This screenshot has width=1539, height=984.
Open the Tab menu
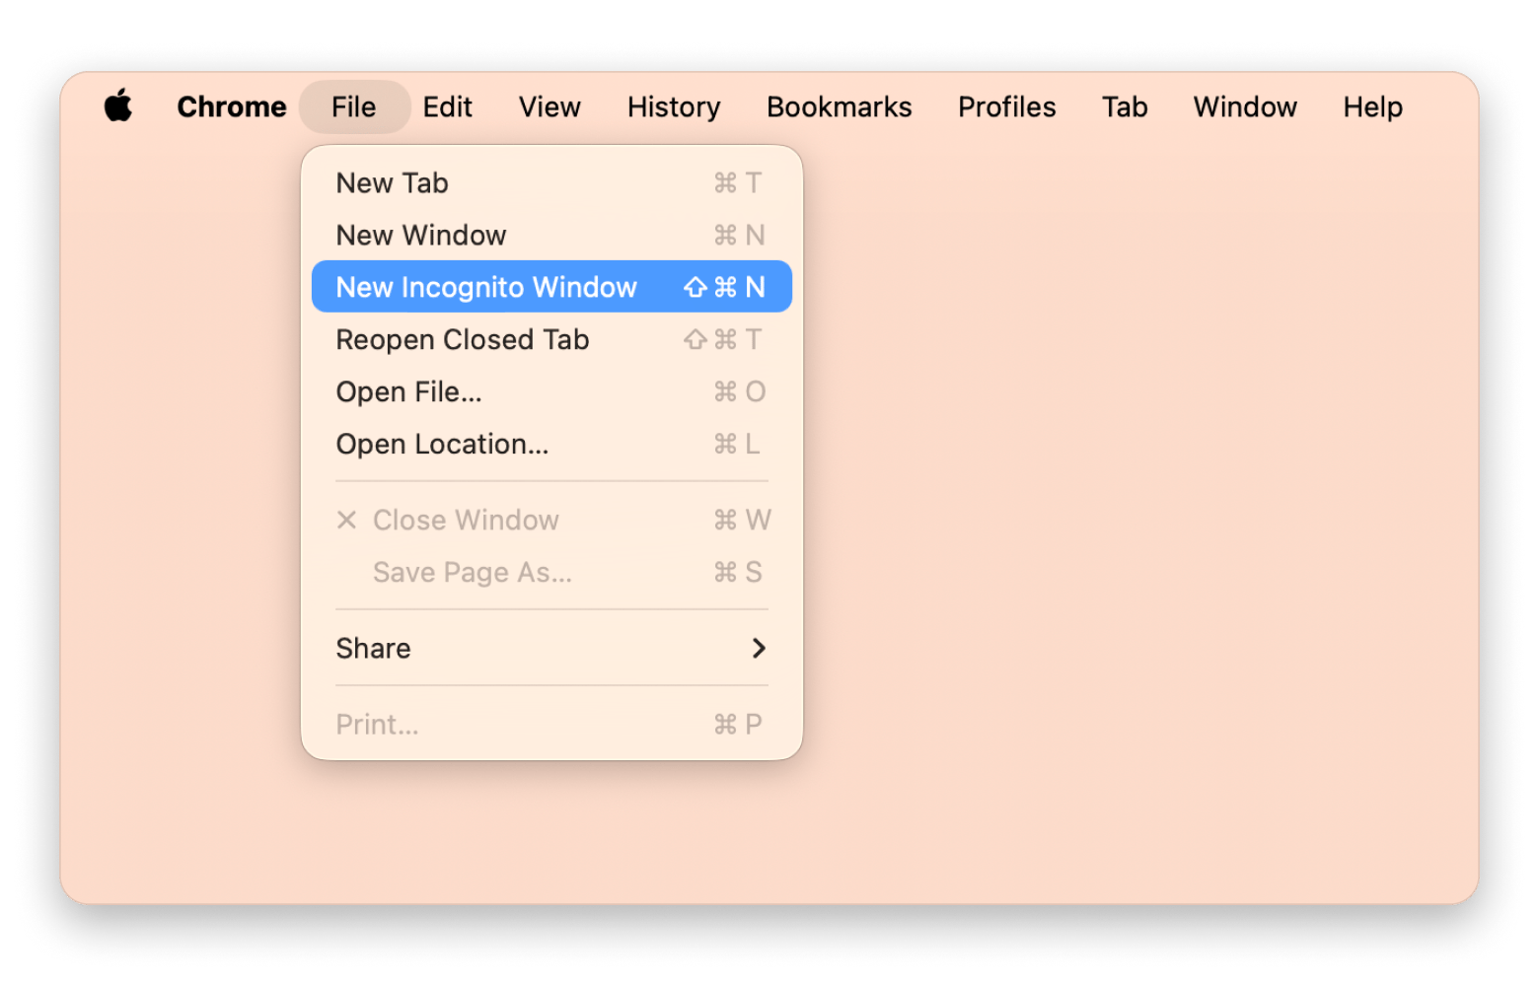(1125, 106)
